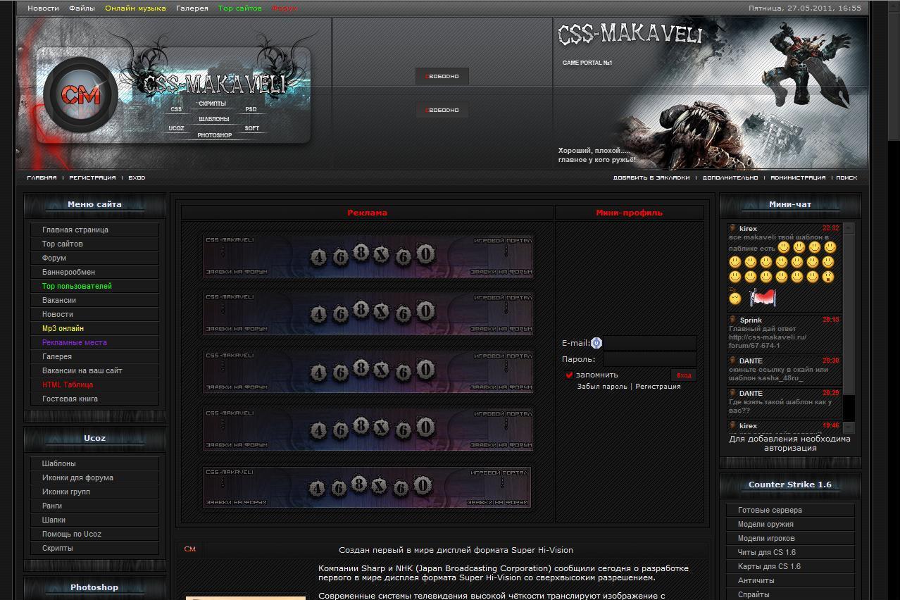This screenshot has height=600, width=900.
Task: Click the sleeping Zz smiley in mini-chat
Action: click(735, 297)
